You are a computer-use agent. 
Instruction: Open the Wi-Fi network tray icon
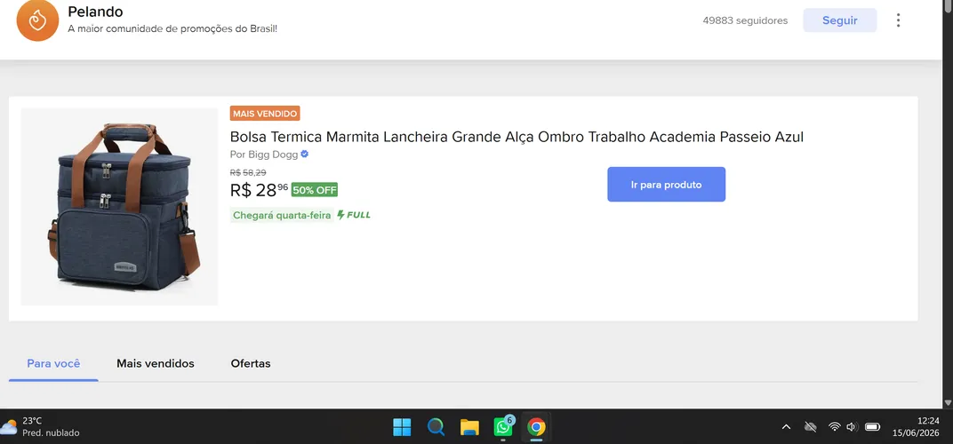[x=835, y=427]
